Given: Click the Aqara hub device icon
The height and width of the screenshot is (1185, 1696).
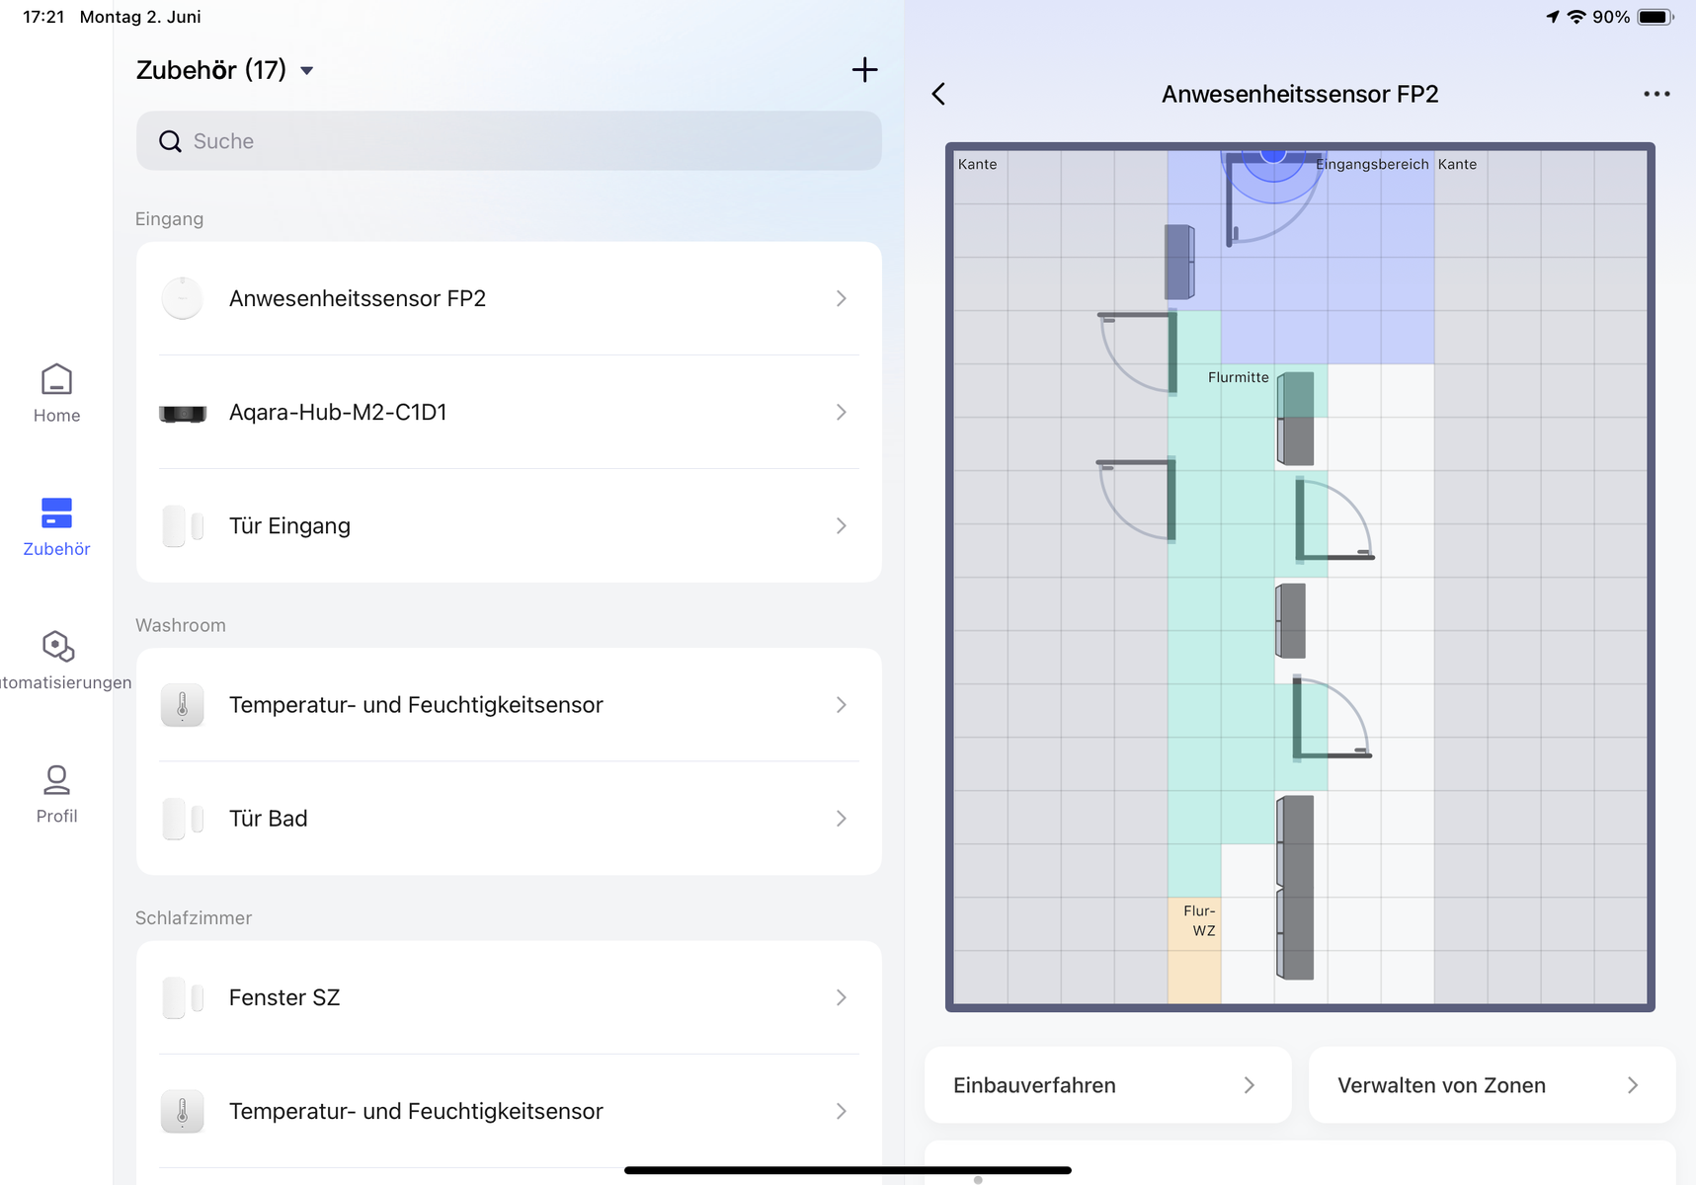Looking at the screenshot, I should coord(183,413).
